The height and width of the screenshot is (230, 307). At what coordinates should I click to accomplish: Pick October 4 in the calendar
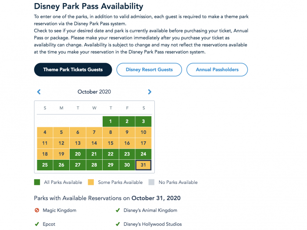(x=45, y=132)
